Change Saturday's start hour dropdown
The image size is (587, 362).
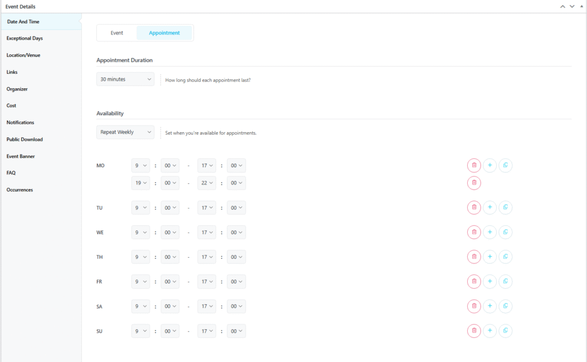[x=141, y=306]
